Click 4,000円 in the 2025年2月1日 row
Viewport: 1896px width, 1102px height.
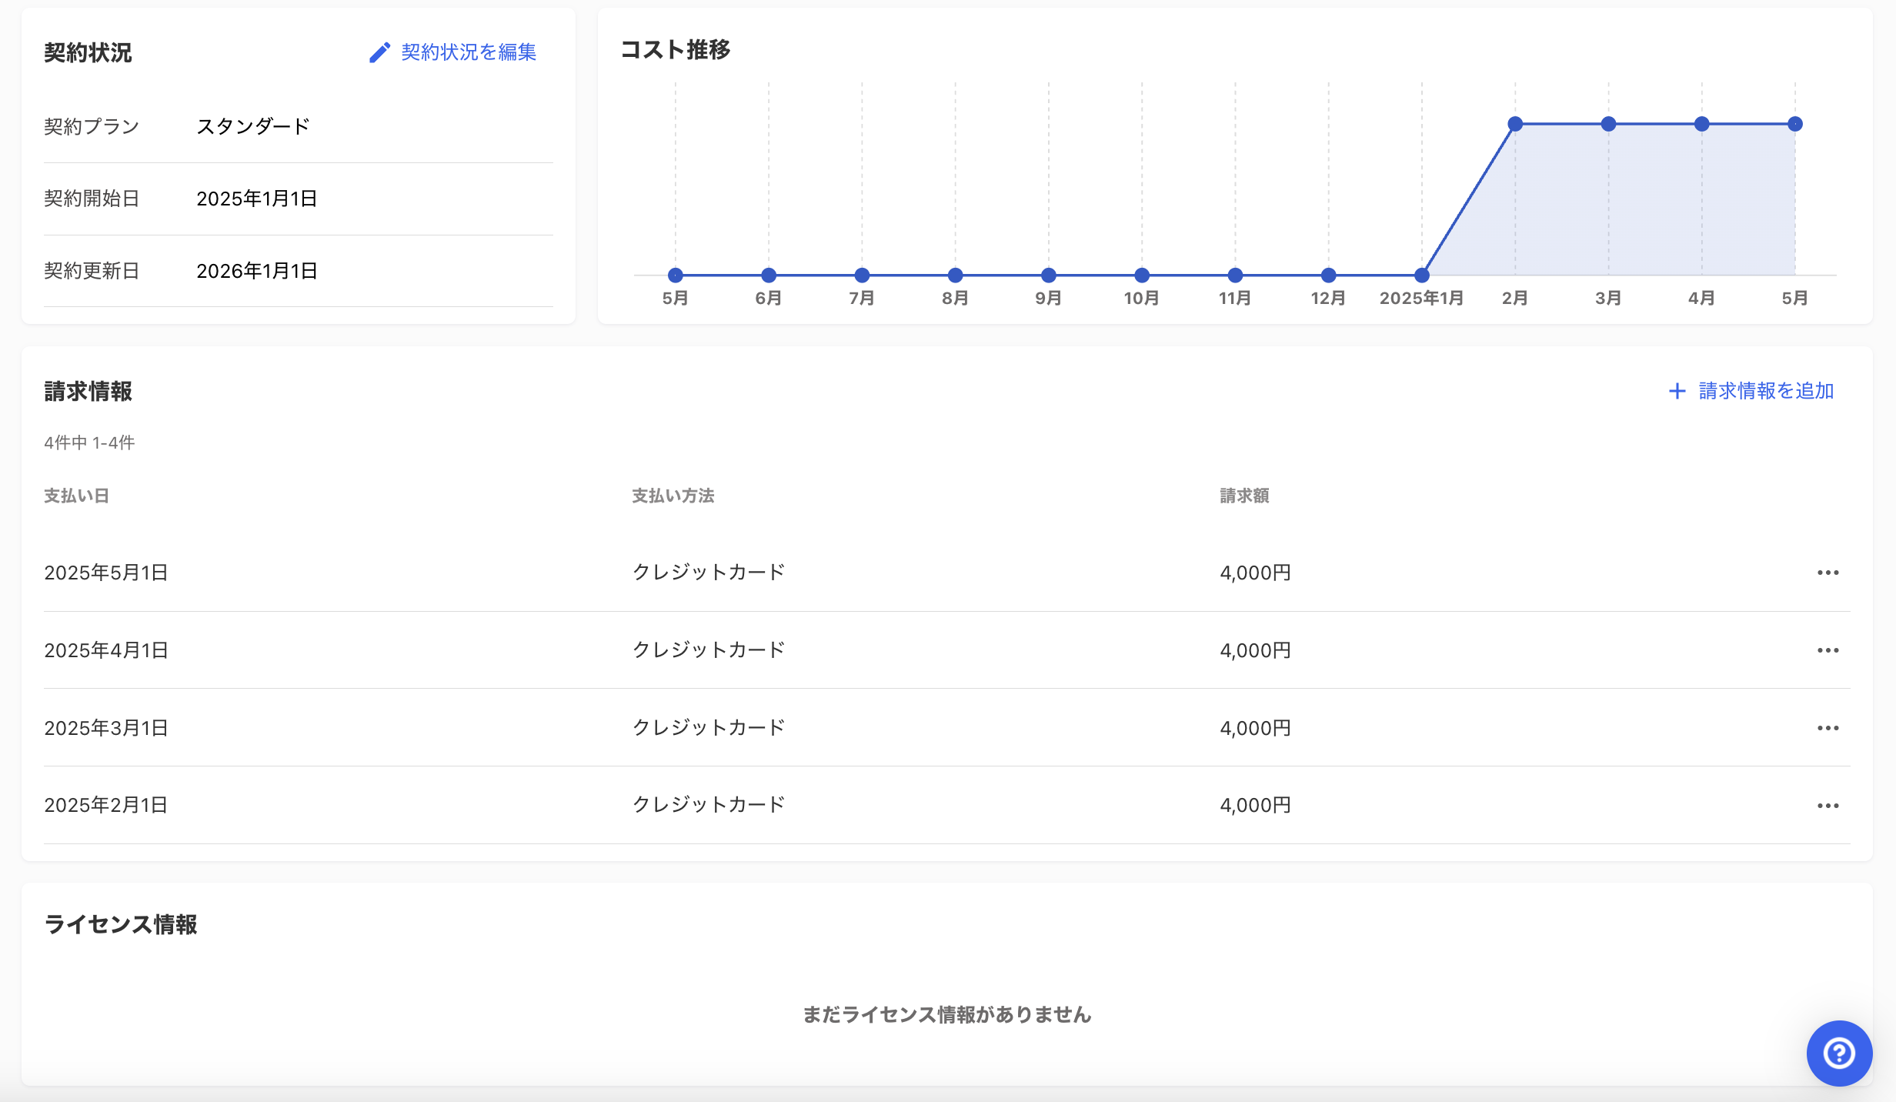1255,805
